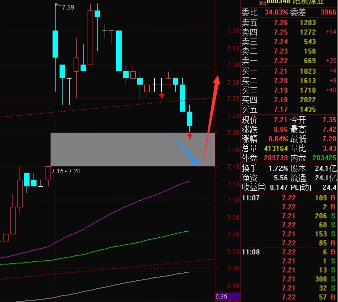Select the 流通 circulating shares value
The image size is (338, 302).
coord(325,178)
